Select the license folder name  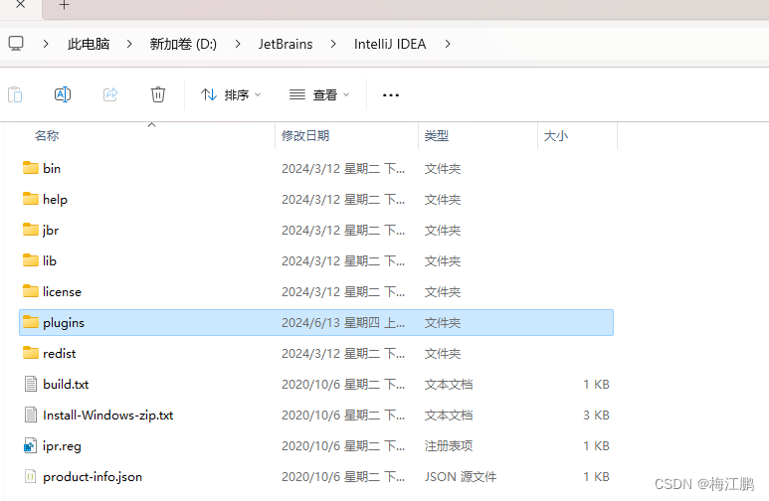[x=62, y=291]
